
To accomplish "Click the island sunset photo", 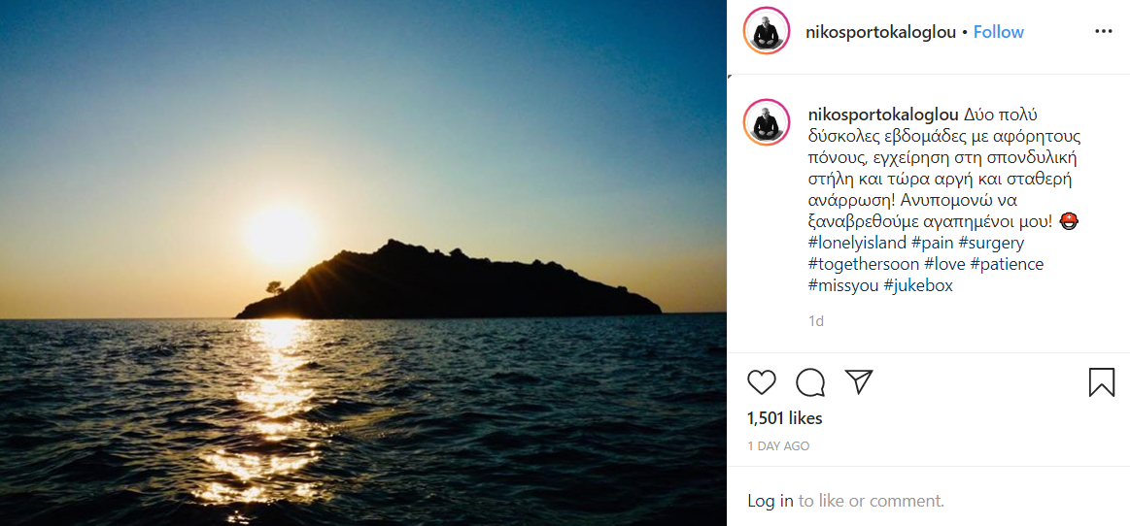I will (363, 263).
